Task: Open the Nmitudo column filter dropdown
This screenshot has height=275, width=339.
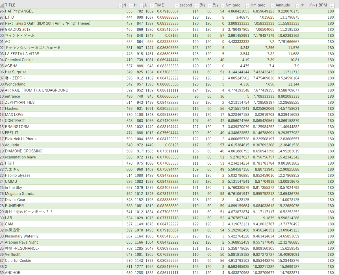Action: tap(247, 5)
